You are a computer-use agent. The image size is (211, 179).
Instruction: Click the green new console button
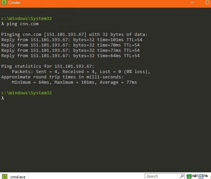[x=189, y=176]
